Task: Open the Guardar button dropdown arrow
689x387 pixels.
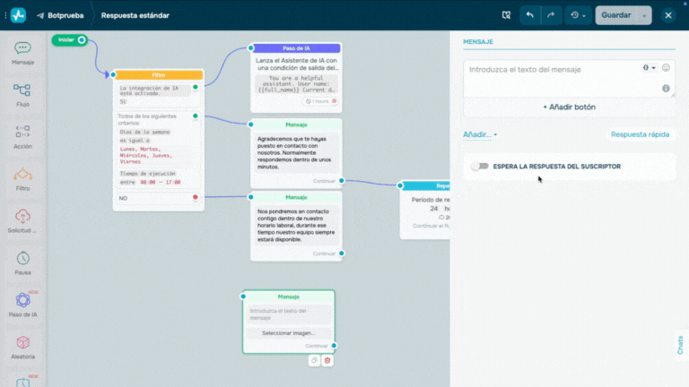Action: [x=644, y=15]
